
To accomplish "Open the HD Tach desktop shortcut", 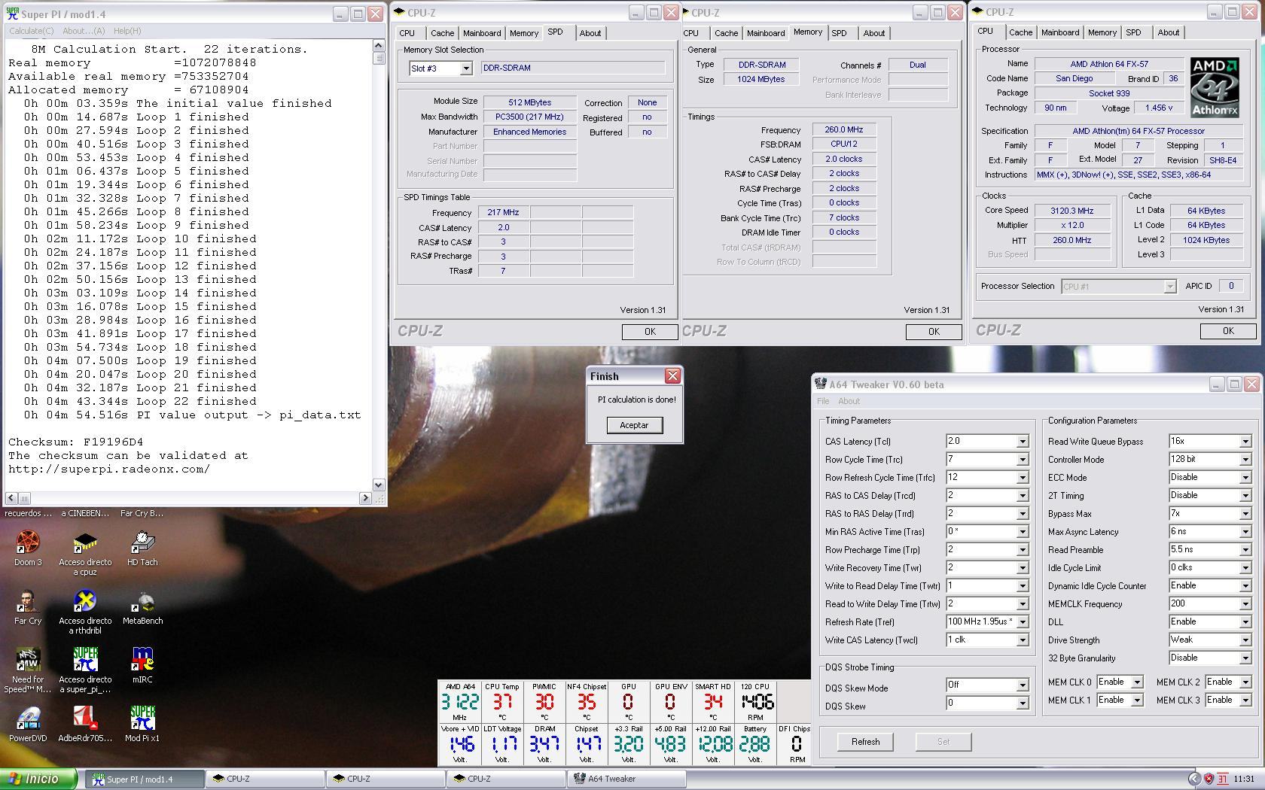I will 142,543.
